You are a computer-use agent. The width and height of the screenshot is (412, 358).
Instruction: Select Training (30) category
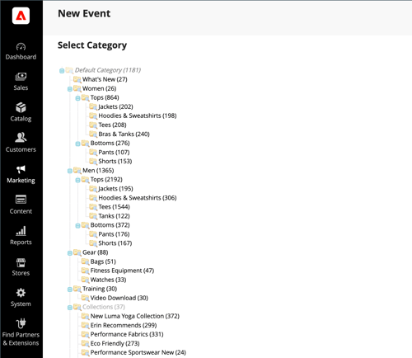click(100, 289)
